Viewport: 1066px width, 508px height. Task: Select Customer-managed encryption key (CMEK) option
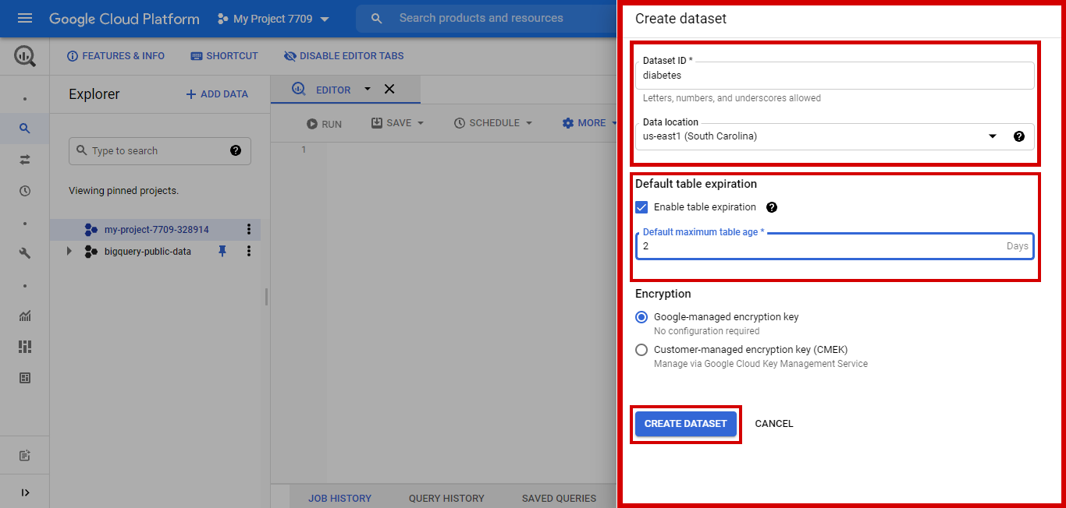point(641,350)
